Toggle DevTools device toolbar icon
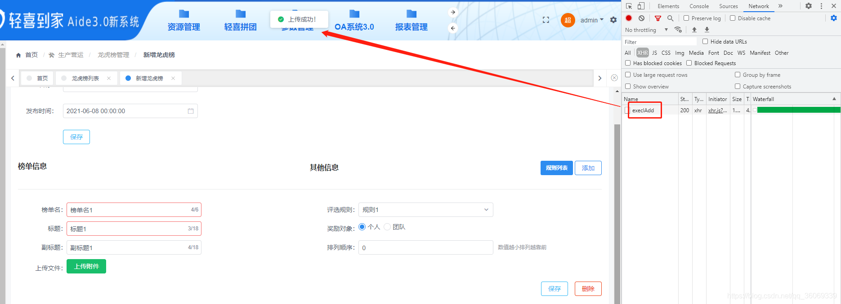 click(641, 6)
